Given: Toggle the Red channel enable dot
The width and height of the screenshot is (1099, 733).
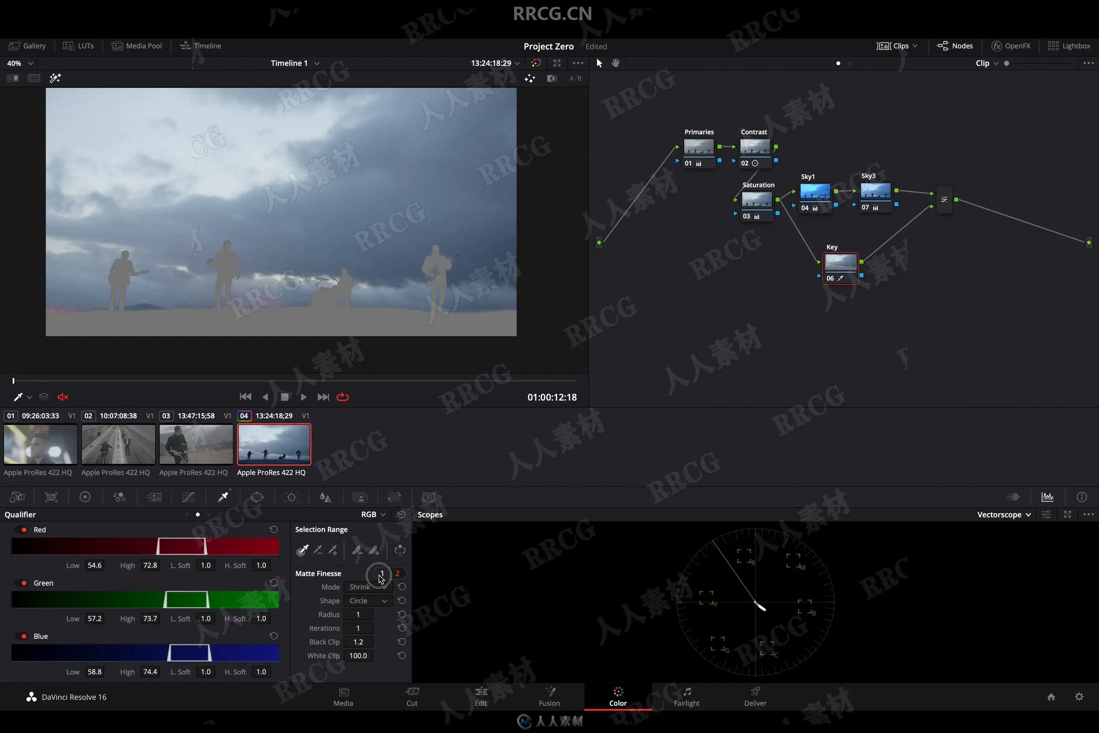Looking at the screenshot, I should pos(24,530).
